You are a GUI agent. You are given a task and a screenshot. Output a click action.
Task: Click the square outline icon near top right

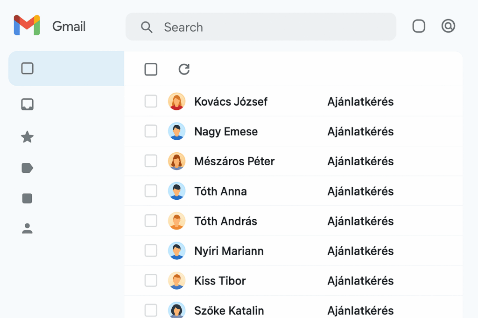click(419, 26)
